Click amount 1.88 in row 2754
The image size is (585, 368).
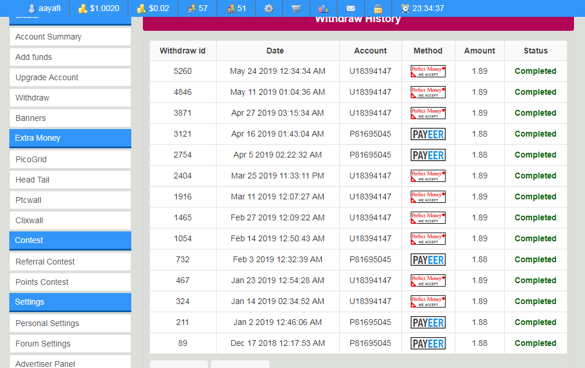479,155
